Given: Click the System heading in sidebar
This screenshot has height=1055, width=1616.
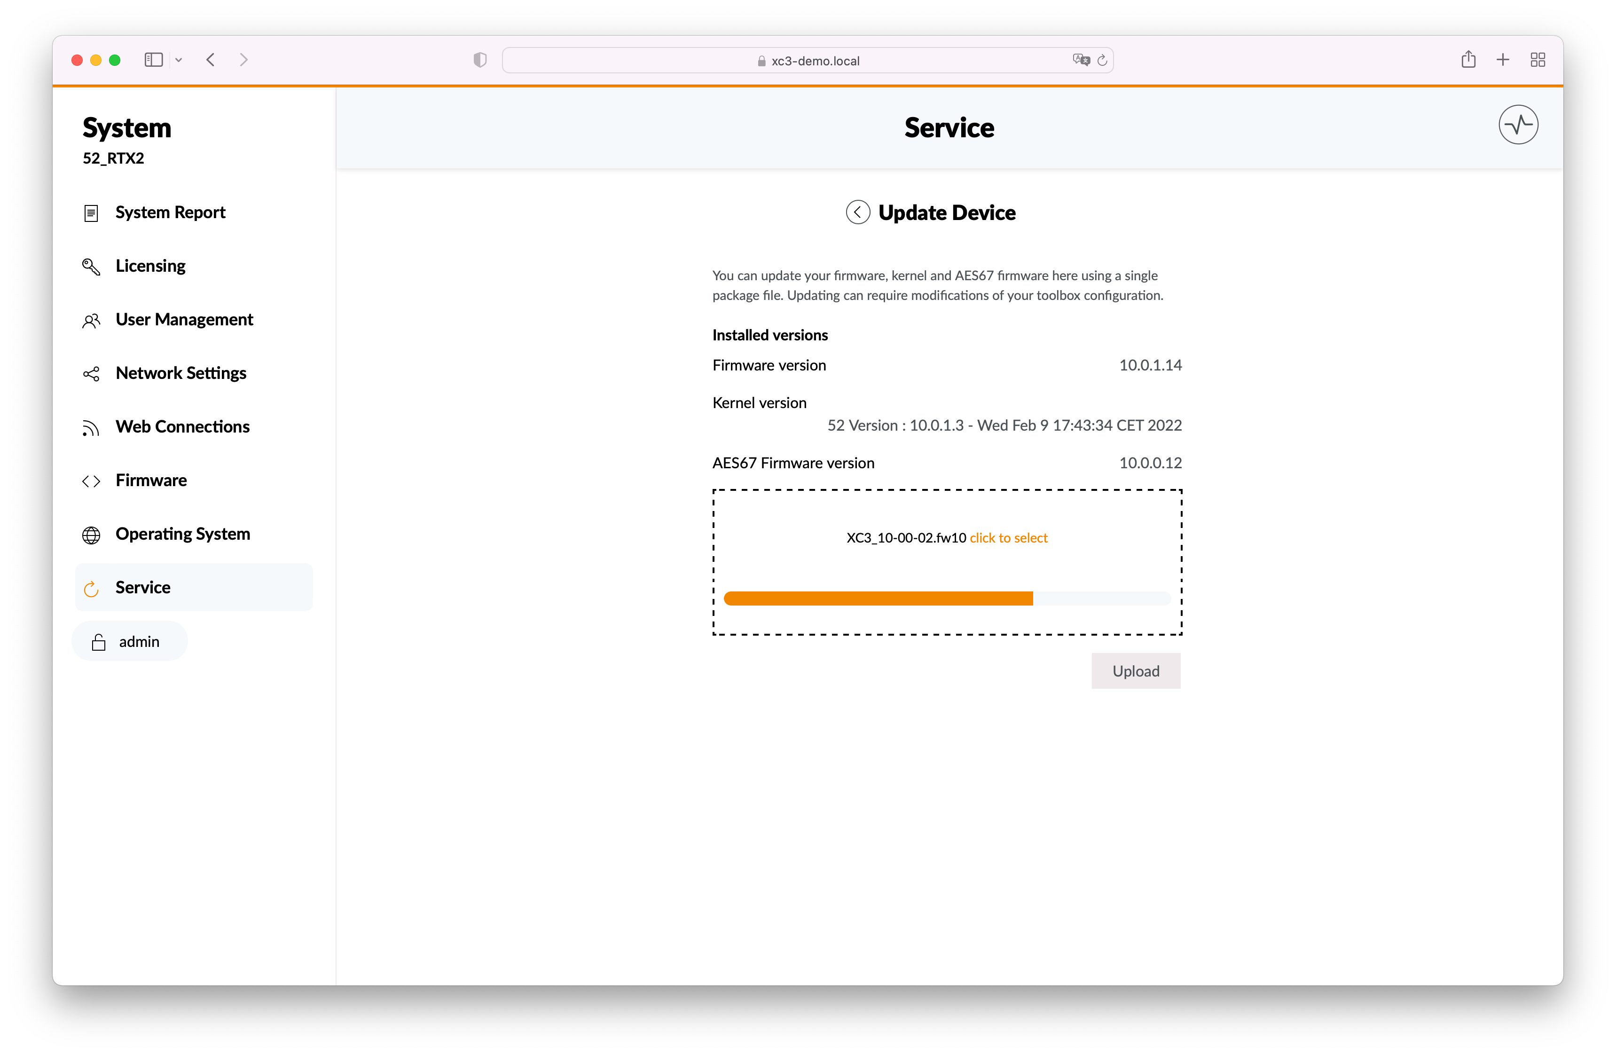Looking at the screenshot, I should point(127,128).
